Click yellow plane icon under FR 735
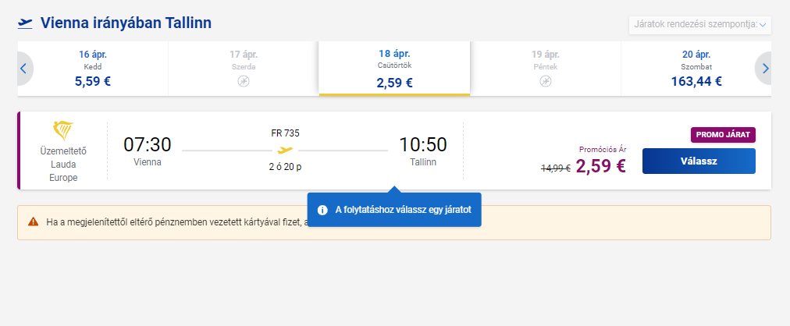Viewport: 790px width, 326px height. point(285,150)
